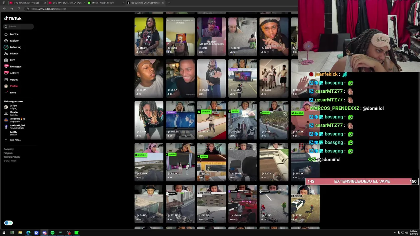
Task: Open video thumbnail with 388K views
Action: pyautogui.click(x=274, y=120)
